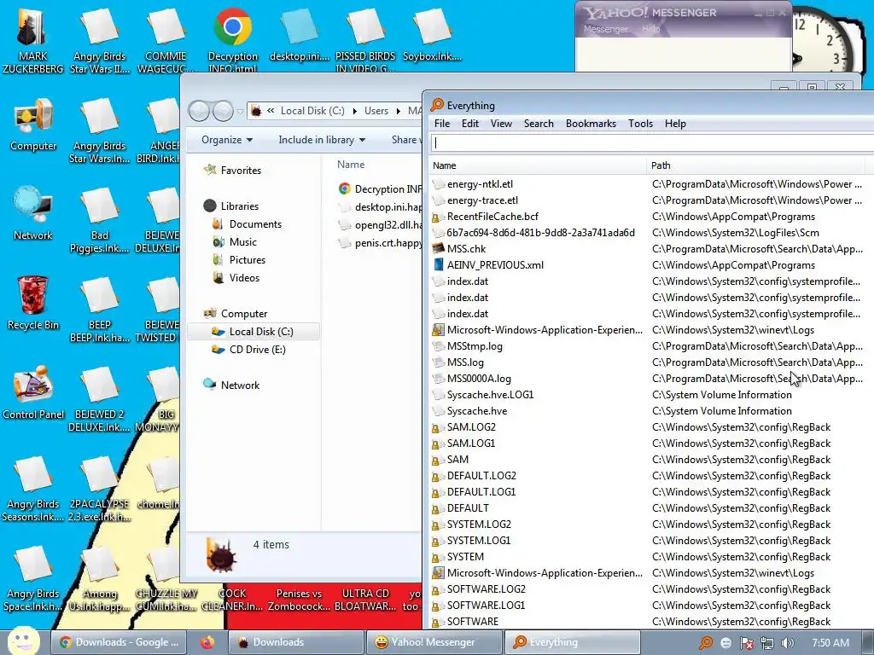Select BEJEWED 2 DELUXE.lnk desktop icon
This screenshot has width=874, height=655.
pos(100,399)
